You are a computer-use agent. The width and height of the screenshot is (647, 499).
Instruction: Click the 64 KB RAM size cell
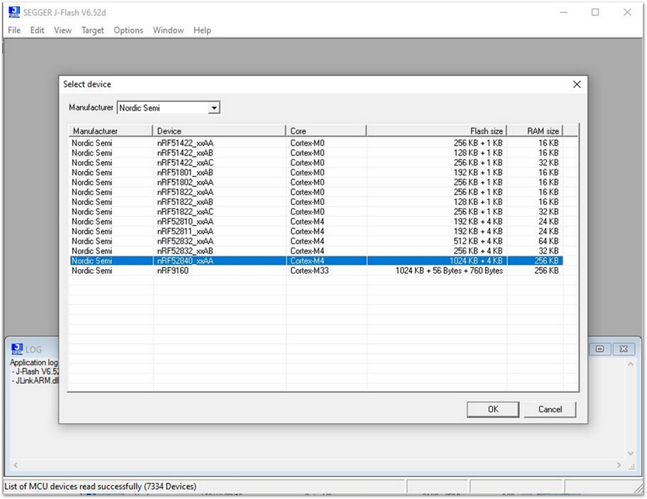tap(548, 241)
